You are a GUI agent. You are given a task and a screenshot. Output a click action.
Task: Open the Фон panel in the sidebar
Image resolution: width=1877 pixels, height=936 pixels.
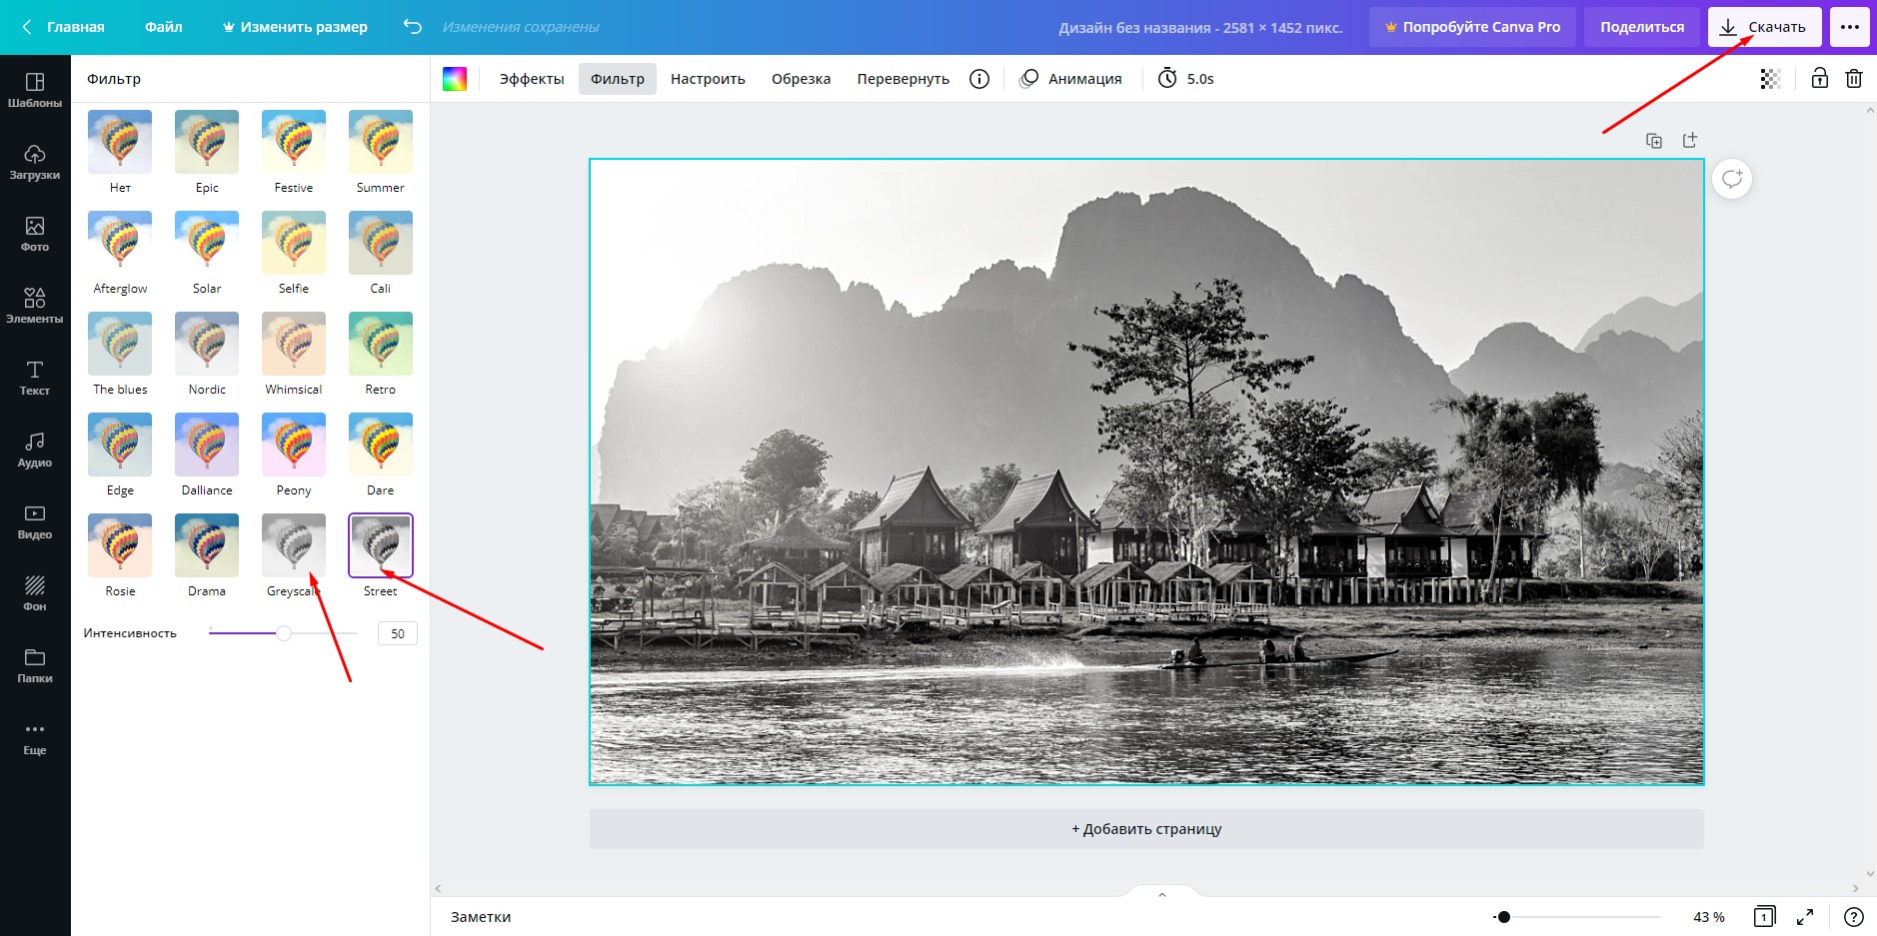tap(35, 593)
